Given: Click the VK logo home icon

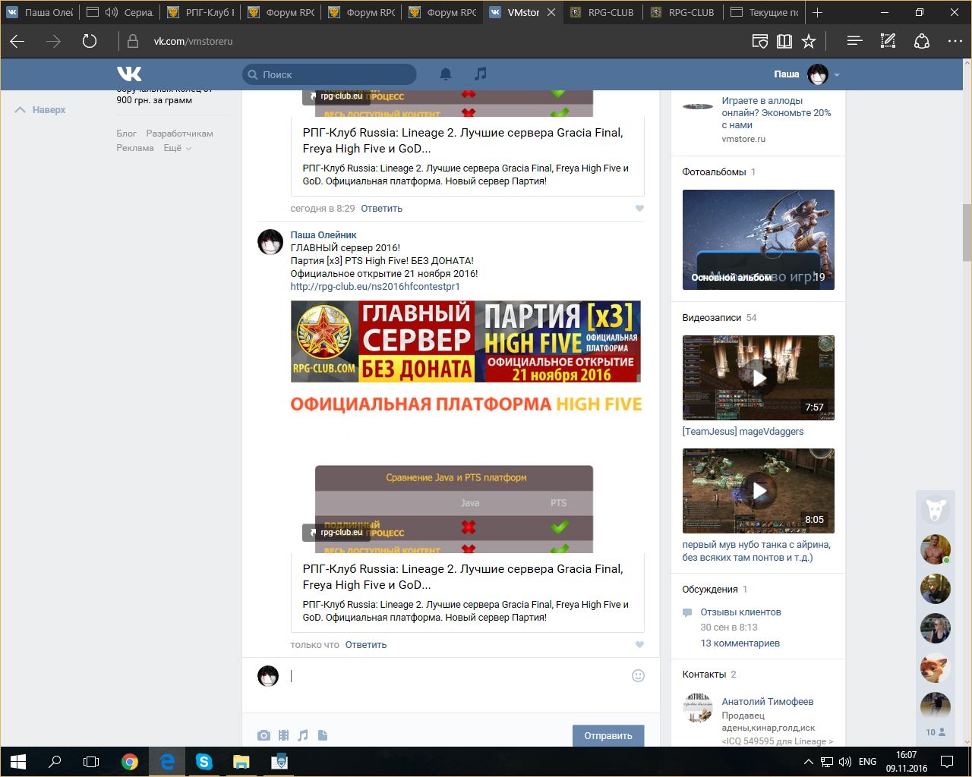Looking at the screenshot, I should click(x=129, y=74).
